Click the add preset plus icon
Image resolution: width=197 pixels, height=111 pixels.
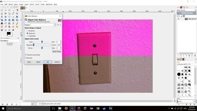click(x=58, y=25)
